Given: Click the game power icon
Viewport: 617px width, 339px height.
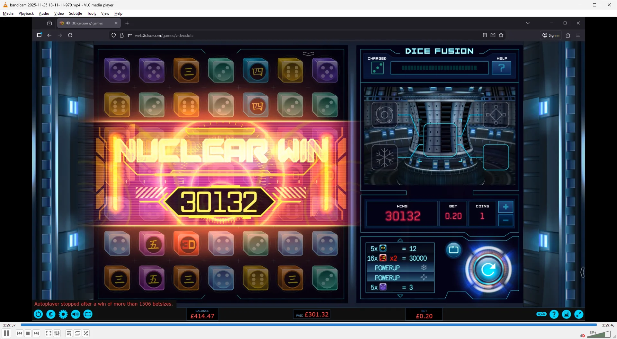Looking at the screenshot, I should [x=38, y=314].
